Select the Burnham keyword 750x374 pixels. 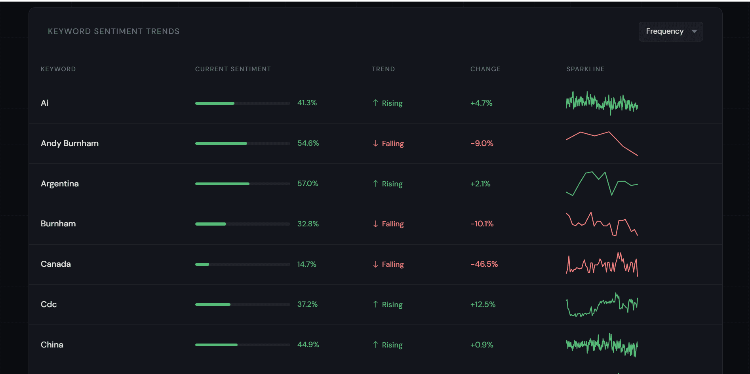tap(58, 224)
